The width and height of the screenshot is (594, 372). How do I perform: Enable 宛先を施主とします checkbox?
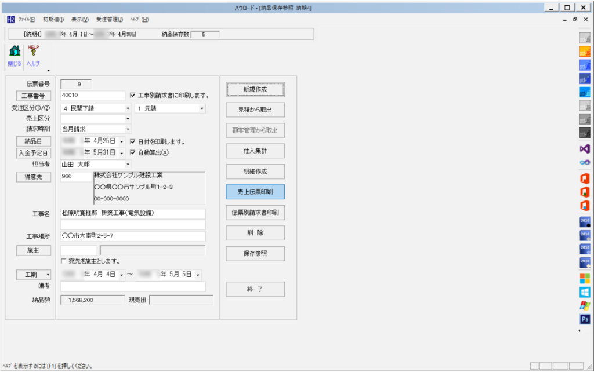pyautogui.click(x=64, y=261)
